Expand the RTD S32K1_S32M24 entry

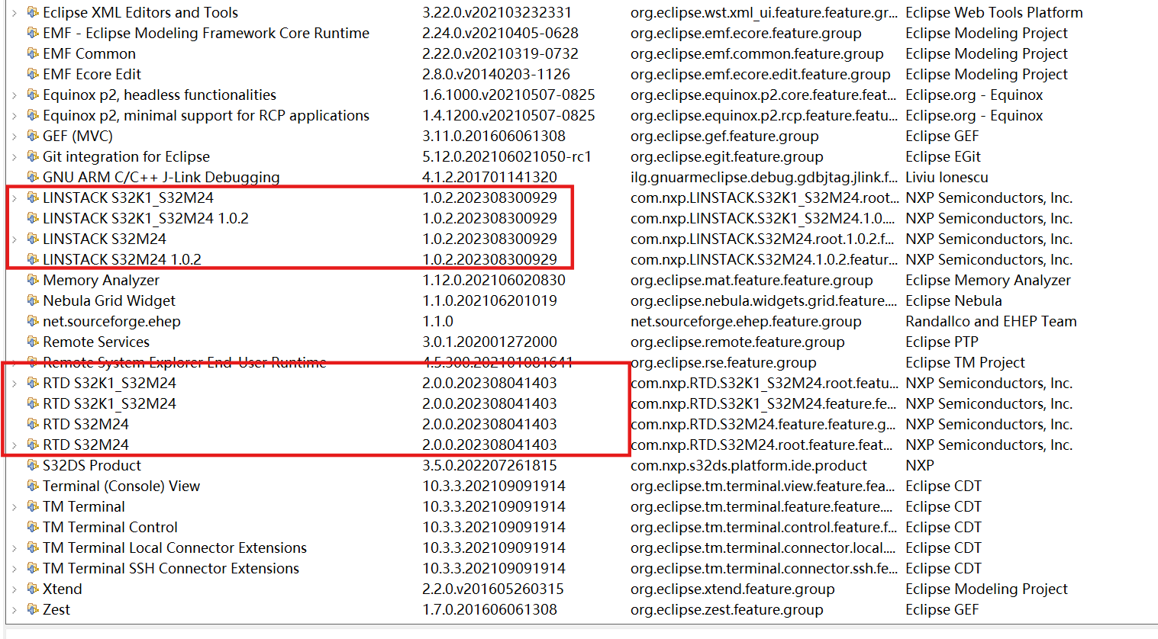click(15, 383)
